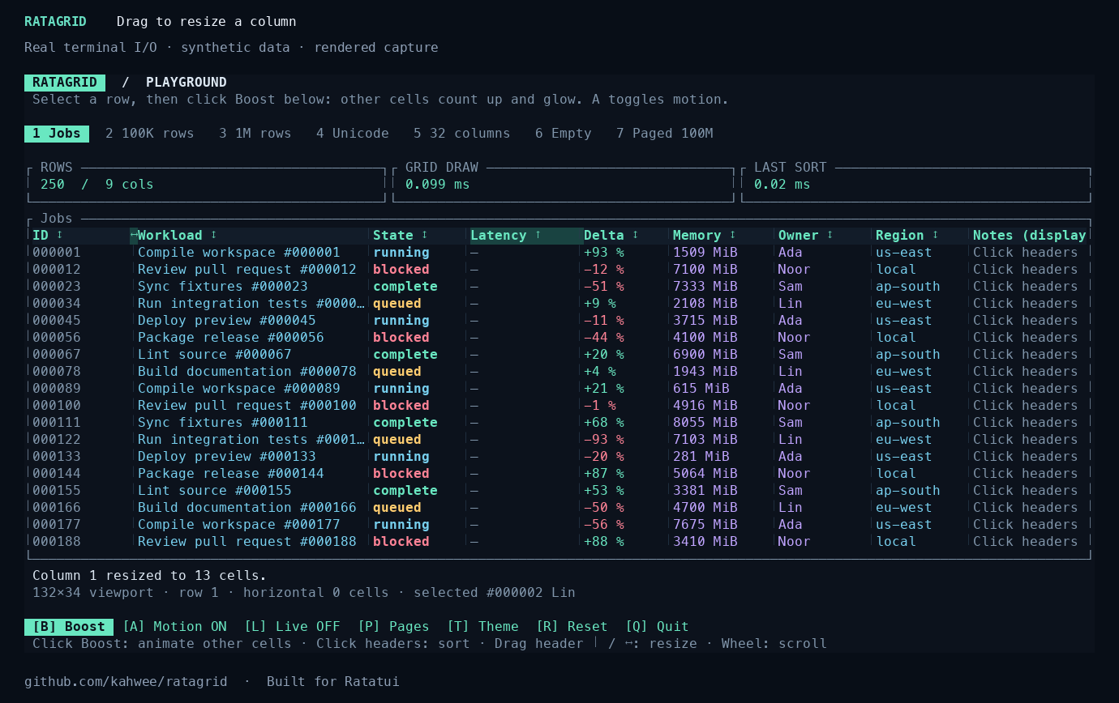Click ID cell 000166

click(57, 507)
